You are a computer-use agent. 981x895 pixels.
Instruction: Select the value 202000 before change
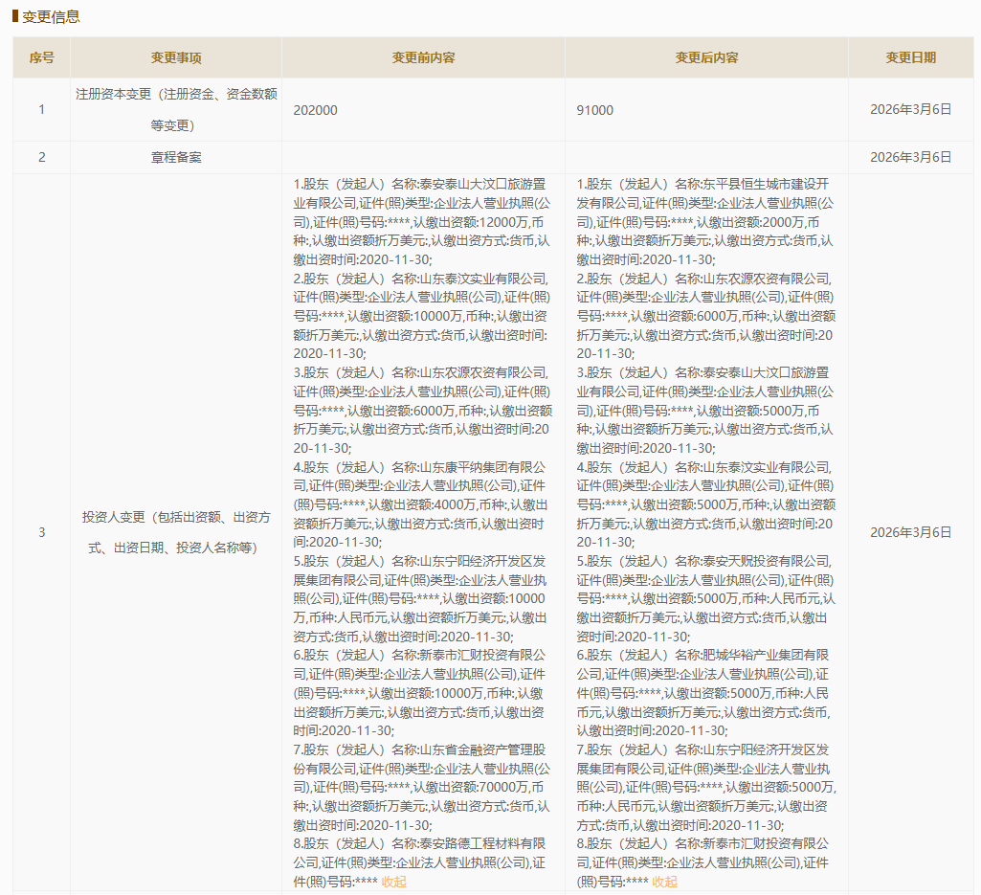(x=316, y=110)
